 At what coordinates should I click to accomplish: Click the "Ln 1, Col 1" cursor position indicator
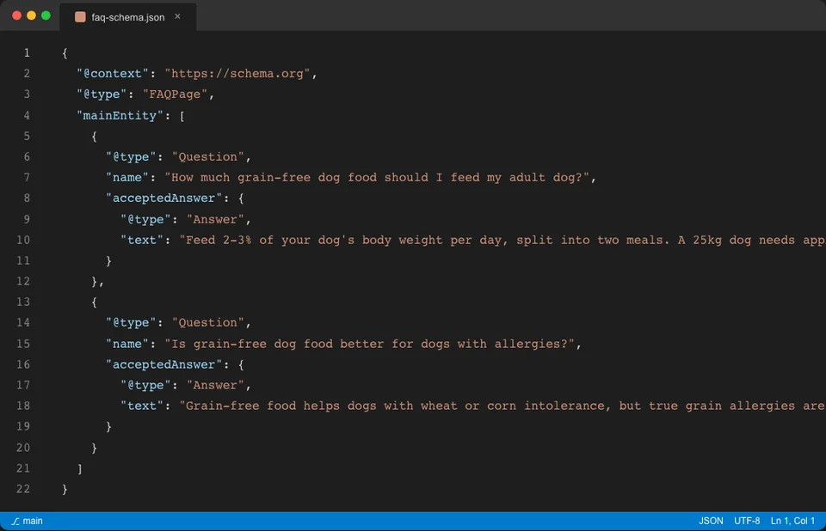[x=792, y=521]
